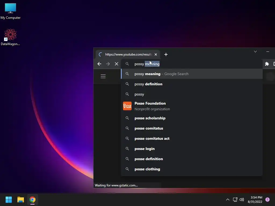Open the tab search chevron dropdown
The height and width of the screenshot is (206, 275).
point(255,51)
